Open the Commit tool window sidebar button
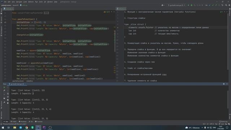This screenshot has width=231, height=130. (1, 20)
